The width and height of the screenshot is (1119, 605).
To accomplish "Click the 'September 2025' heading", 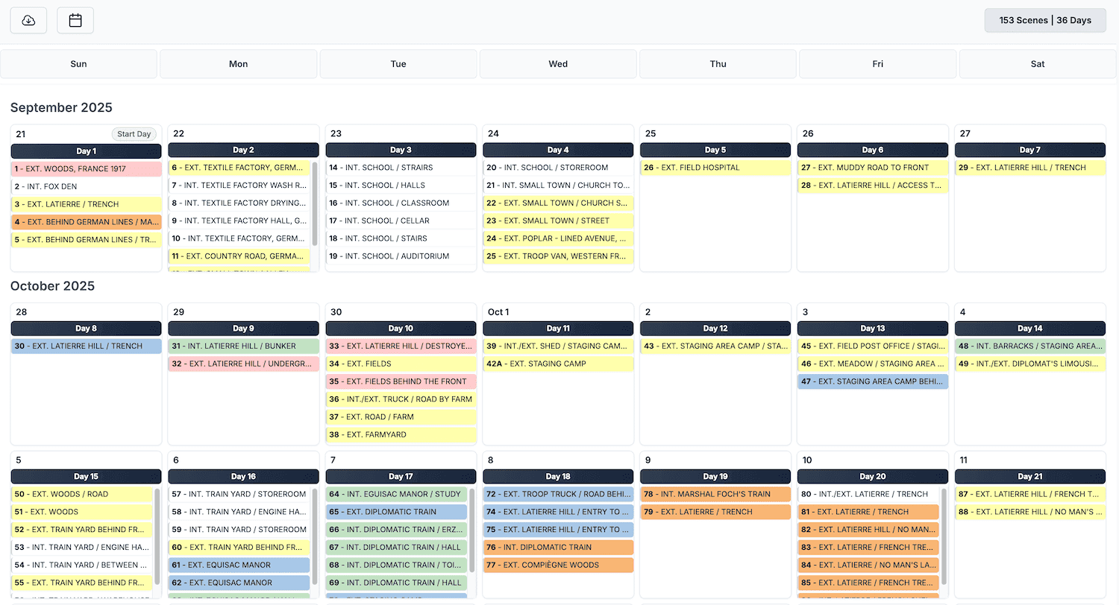I will 61,107.
